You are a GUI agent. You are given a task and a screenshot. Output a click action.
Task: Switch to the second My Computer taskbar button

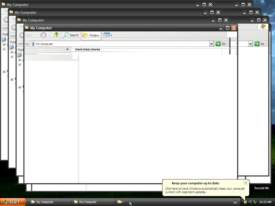pyautogui.click(x=93, y=202)
